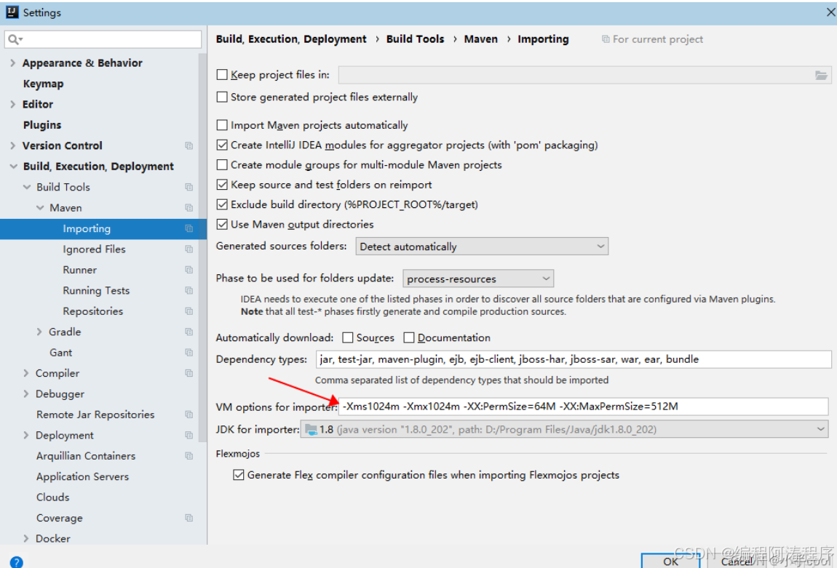Click the project-level icon beside Deployment
This screenshot has height=568, width=837.
point(189,435)
